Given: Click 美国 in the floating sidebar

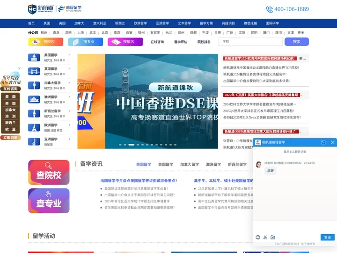Looking at the screenshot, I should 10,97.
